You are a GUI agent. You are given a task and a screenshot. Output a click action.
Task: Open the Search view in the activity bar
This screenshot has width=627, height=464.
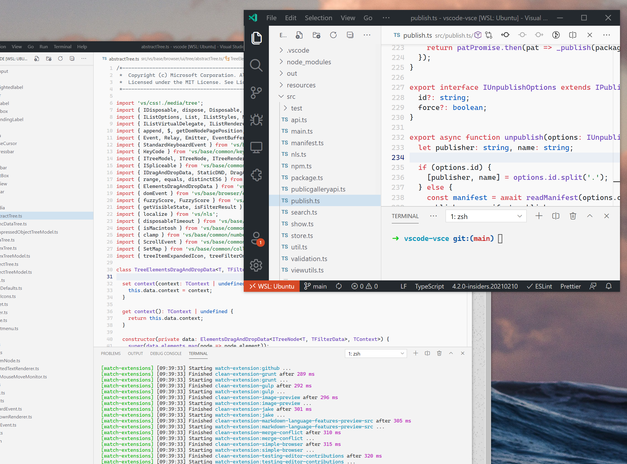tap(256, 65)
